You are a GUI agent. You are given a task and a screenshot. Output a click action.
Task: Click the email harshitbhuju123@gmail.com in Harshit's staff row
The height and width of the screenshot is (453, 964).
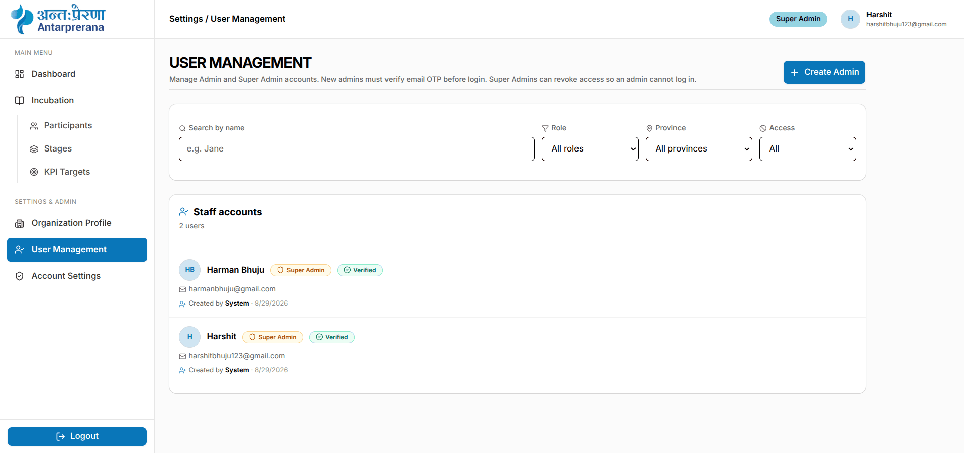[237, 356]
